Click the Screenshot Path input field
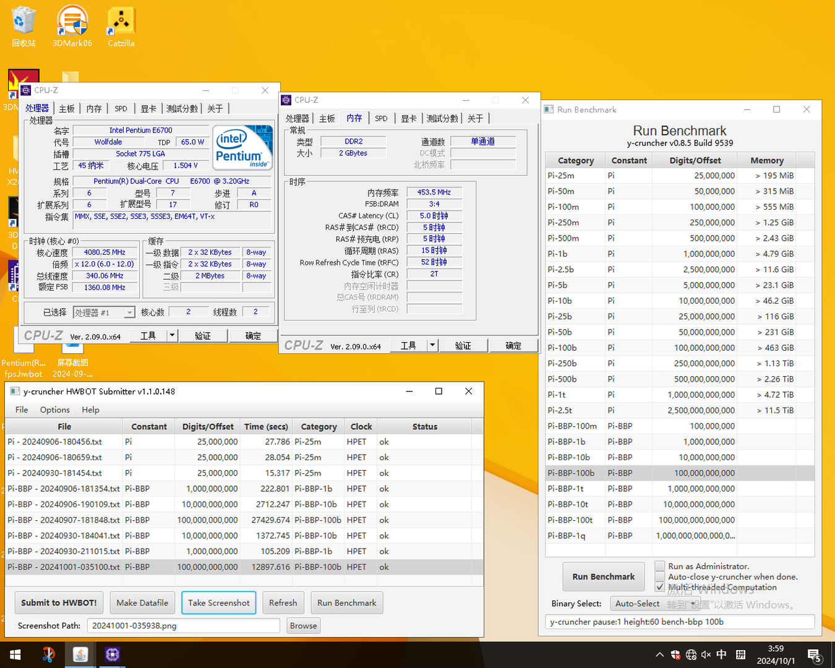This screenshot has height=668, width=835. [184, 626]
